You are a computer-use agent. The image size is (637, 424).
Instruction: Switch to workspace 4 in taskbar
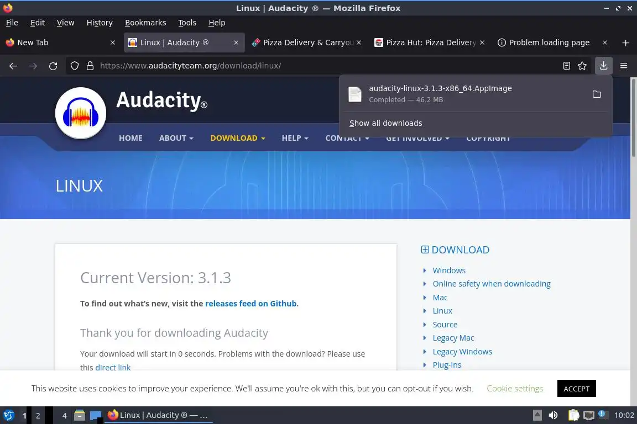(64, 416)
